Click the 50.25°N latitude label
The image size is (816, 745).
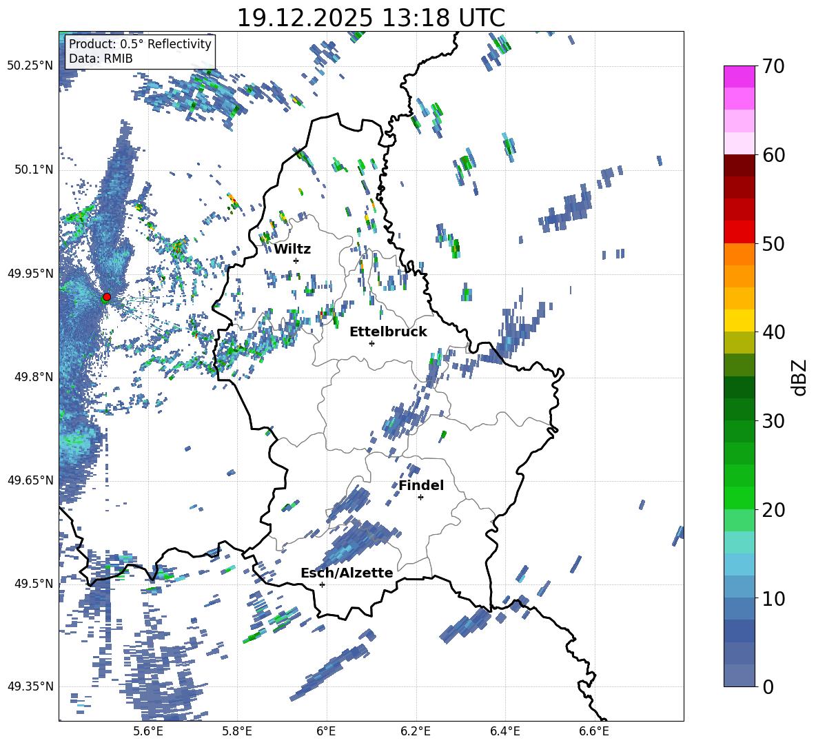(x=30, y=66)
